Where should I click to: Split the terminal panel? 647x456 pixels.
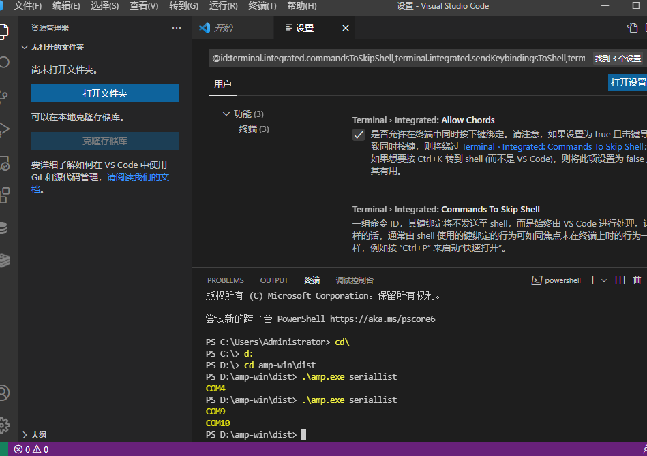click(x=620, y=280)
